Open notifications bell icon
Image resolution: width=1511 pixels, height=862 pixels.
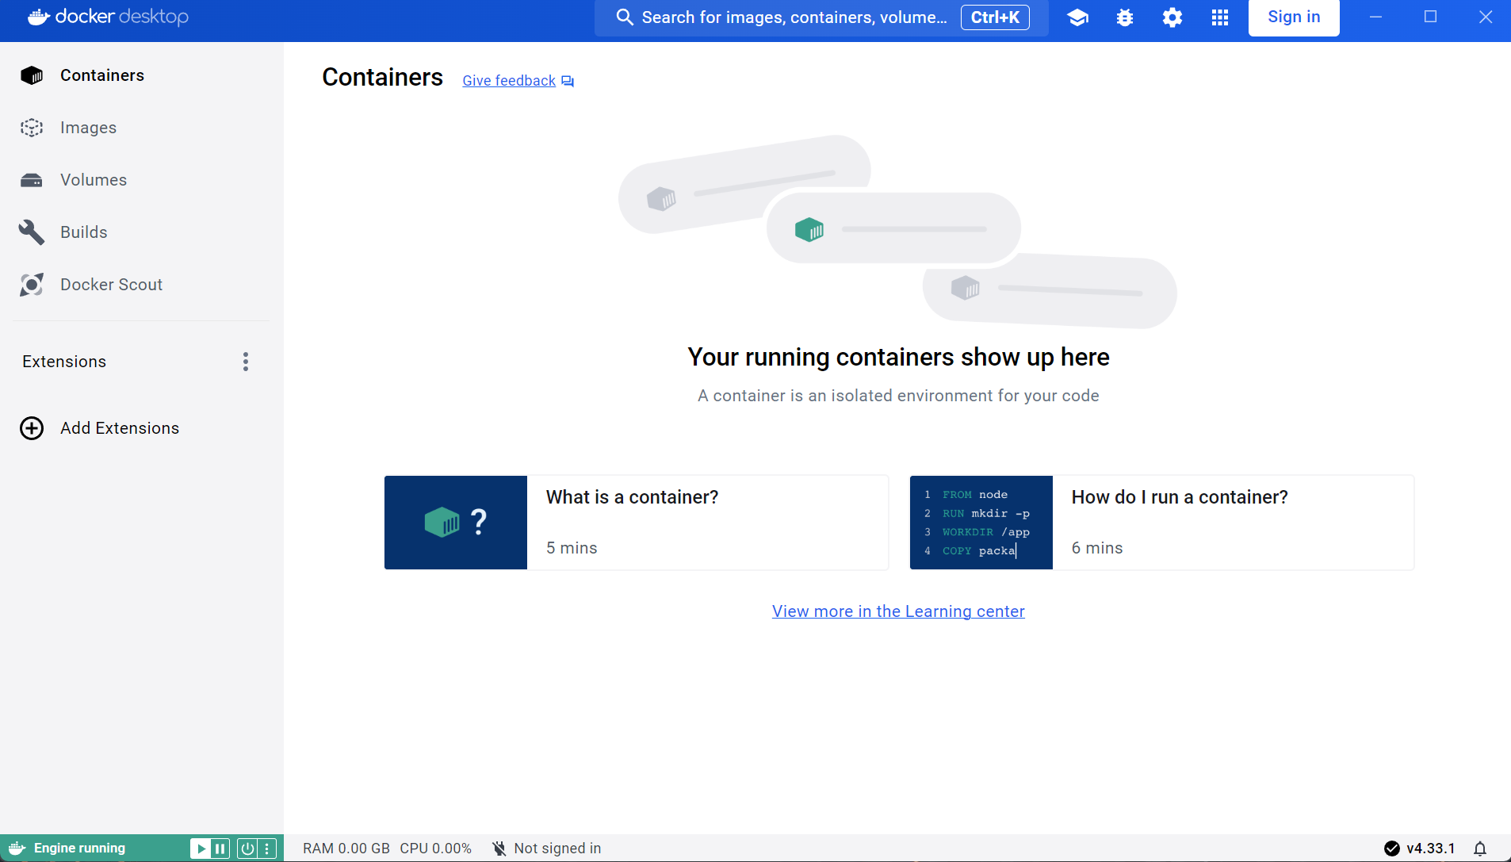[x=1480, y=849]
